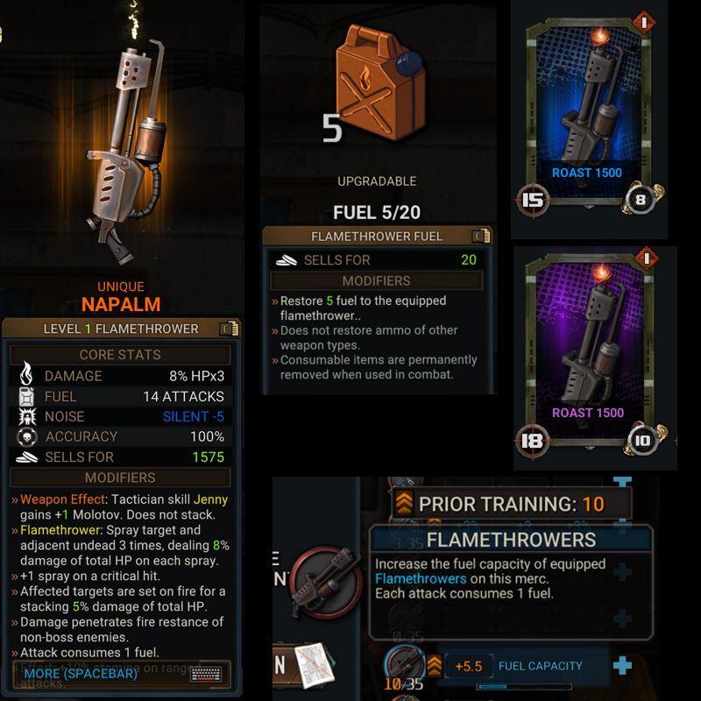Click the damage flame icon in Core Stats

(26, 374)
